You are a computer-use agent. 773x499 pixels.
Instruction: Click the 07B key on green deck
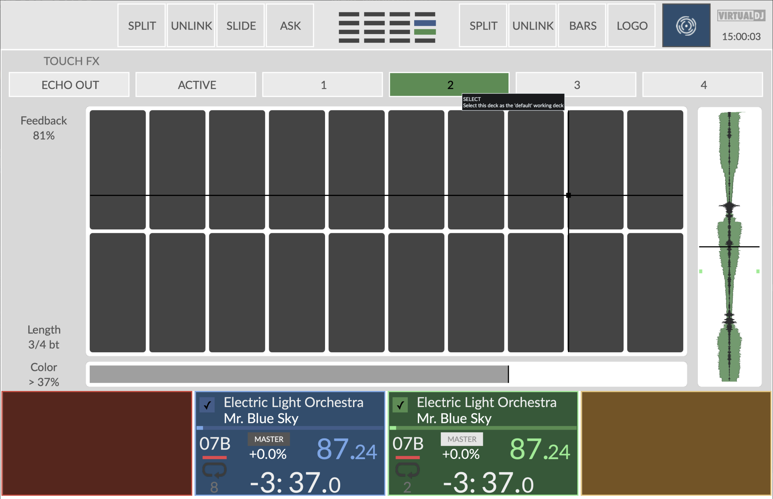[x=408, y=444]
